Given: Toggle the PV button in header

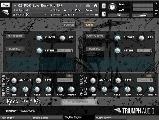Looking at the screenshot, I should 156,14.
